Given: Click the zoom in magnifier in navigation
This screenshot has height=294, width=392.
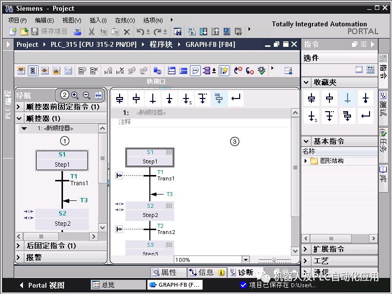Looking at the screenshot, I should pyautogui.click(x=75, y=96).
